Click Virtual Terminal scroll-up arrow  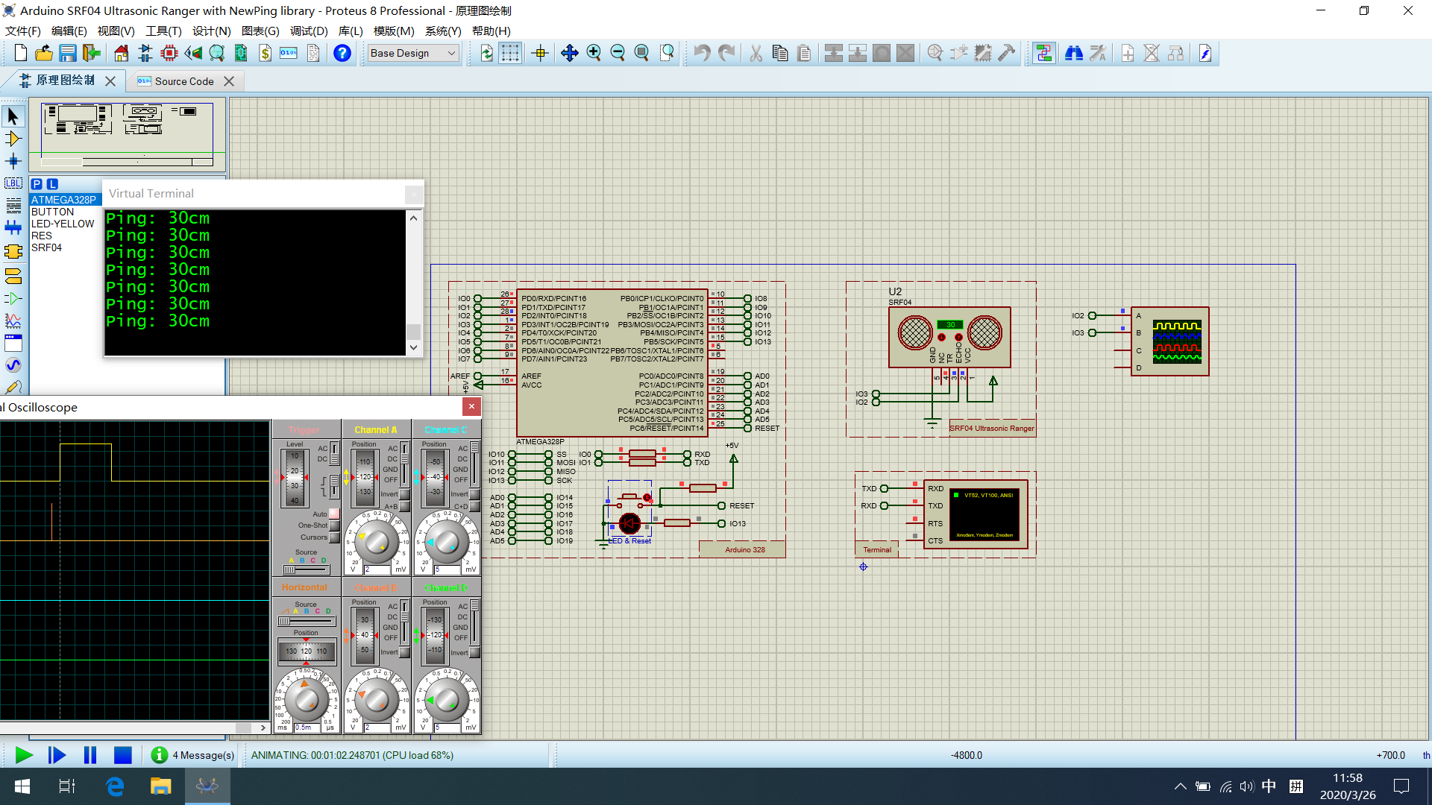click(413, 218)
